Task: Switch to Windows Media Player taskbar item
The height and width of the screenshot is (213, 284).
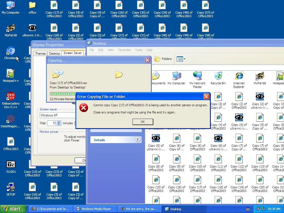Action: pyautogui.click(x=95, y=209)
